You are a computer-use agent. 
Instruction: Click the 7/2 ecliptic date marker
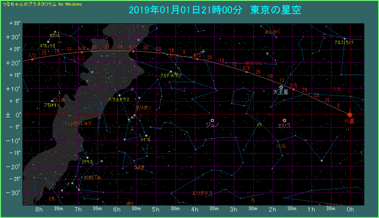pyautogui.click(x=32, y=59)
